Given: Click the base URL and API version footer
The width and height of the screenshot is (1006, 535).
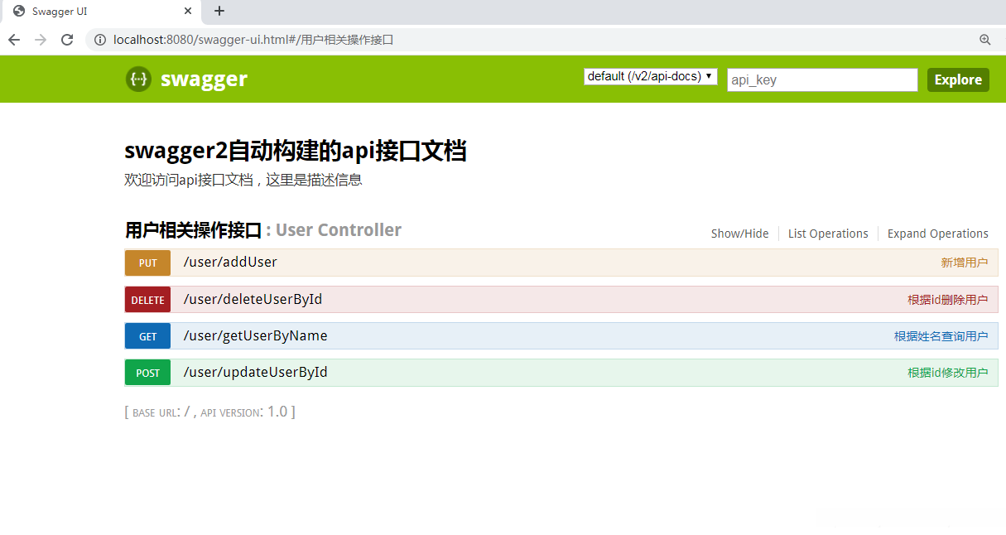Looking at the screenshot, I should point(209,412).
